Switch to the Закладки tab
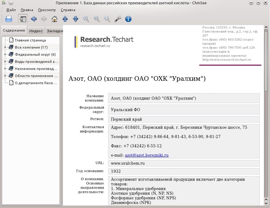This screenshot has height=208, width=270. (x=55, y=31)
